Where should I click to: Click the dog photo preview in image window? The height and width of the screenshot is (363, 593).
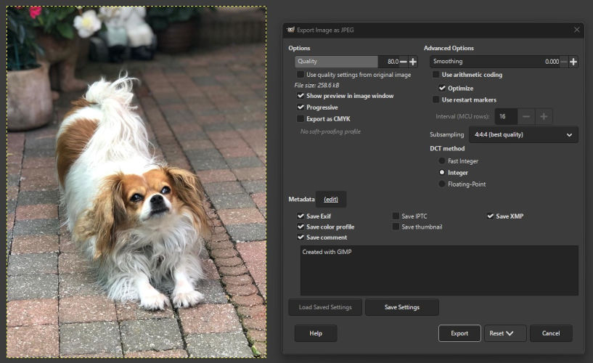136,181
